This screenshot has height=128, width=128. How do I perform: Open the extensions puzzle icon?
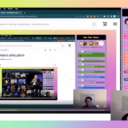(x=104, y=16)
